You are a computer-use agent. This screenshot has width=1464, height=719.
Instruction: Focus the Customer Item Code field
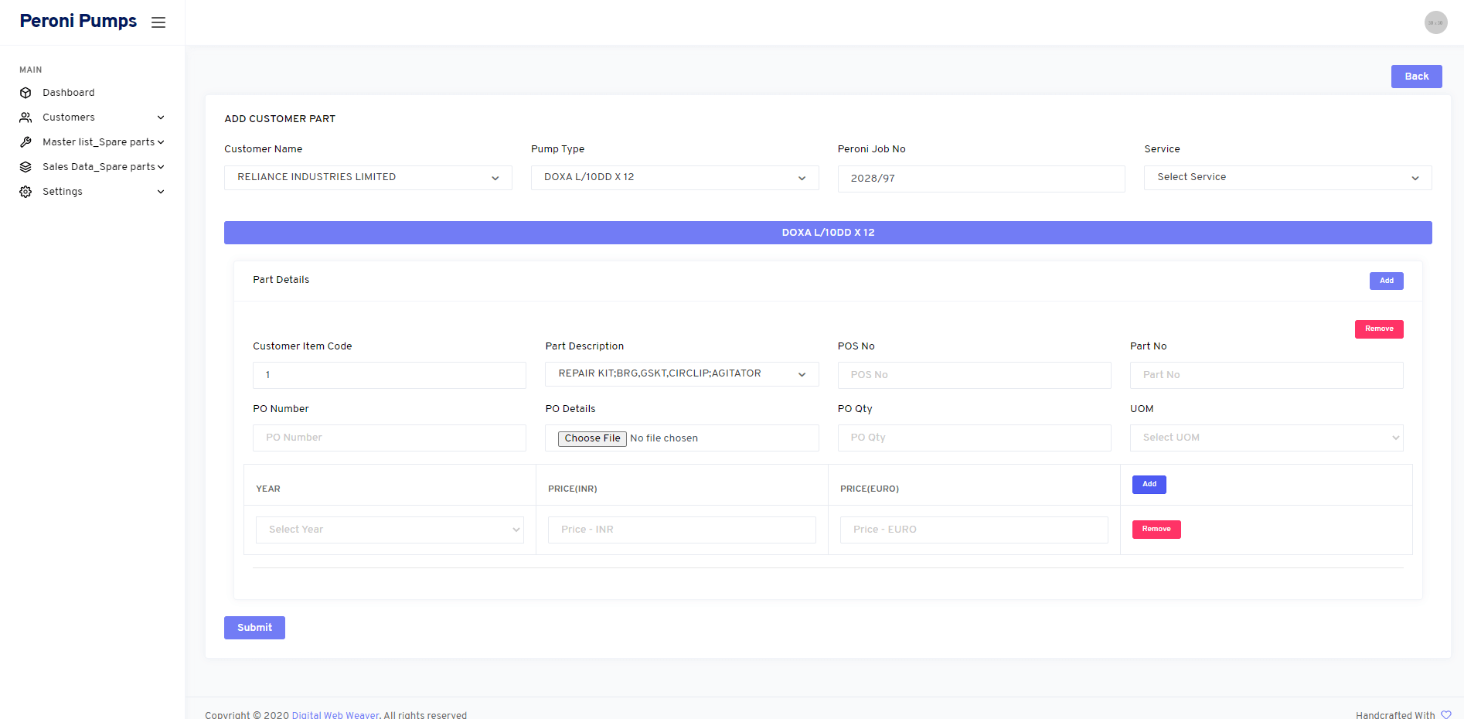390,375
